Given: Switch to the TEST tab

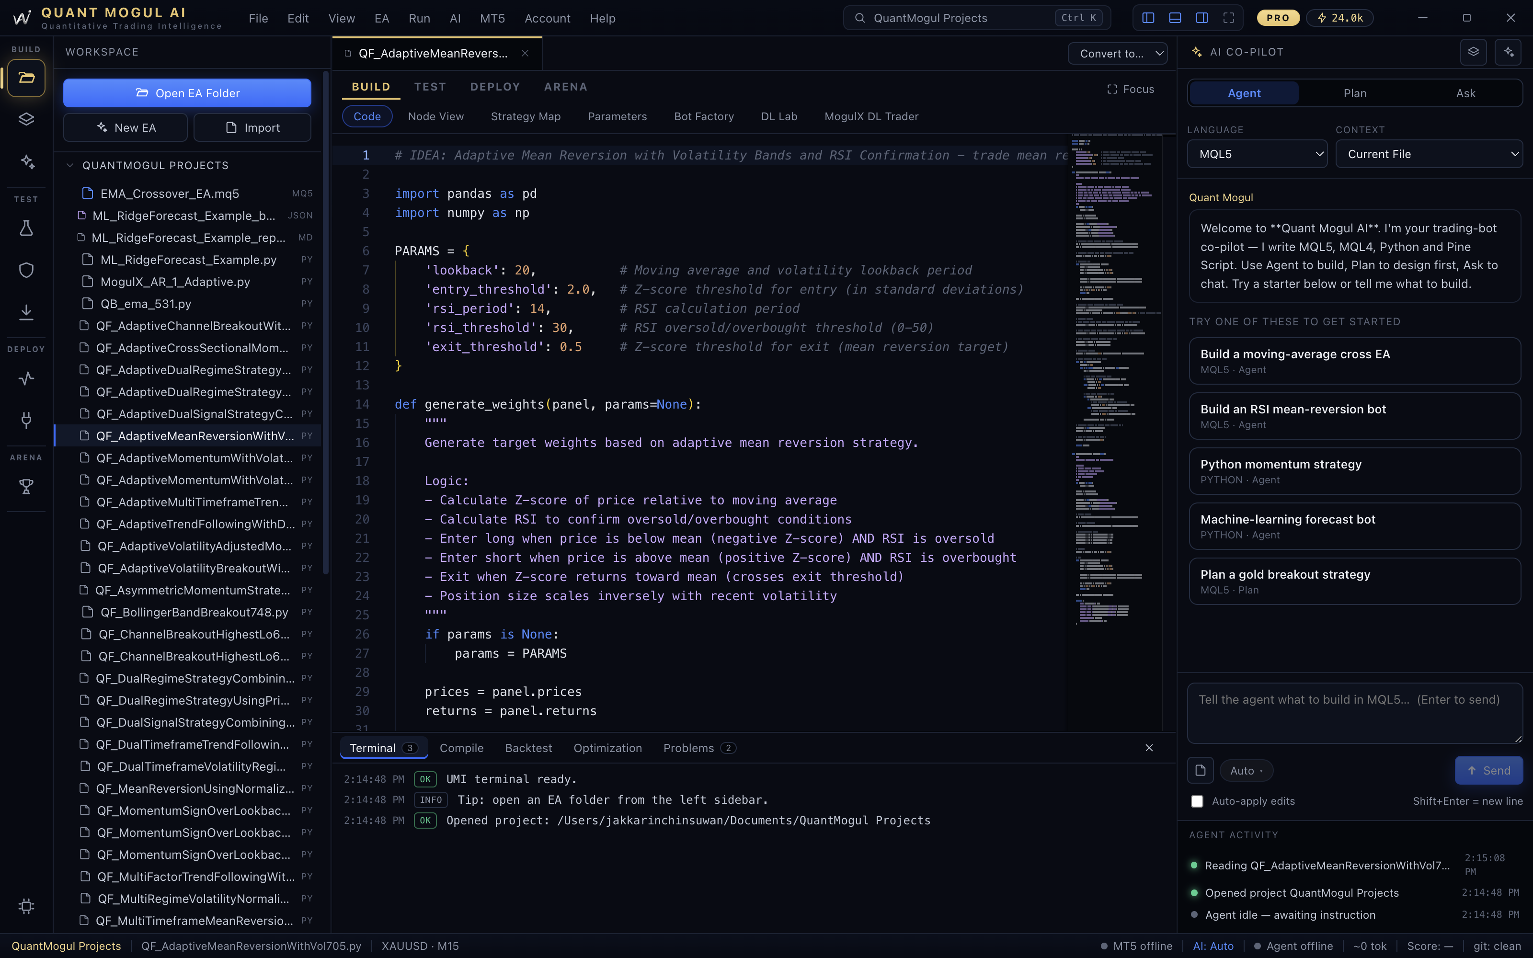Looking at the screenshot, I should (x=430, y=87).
